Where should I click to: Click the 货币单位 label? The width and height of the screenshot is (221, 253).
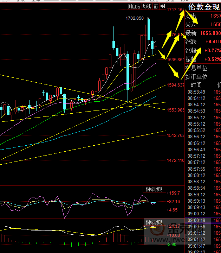(x=196, y=77)
